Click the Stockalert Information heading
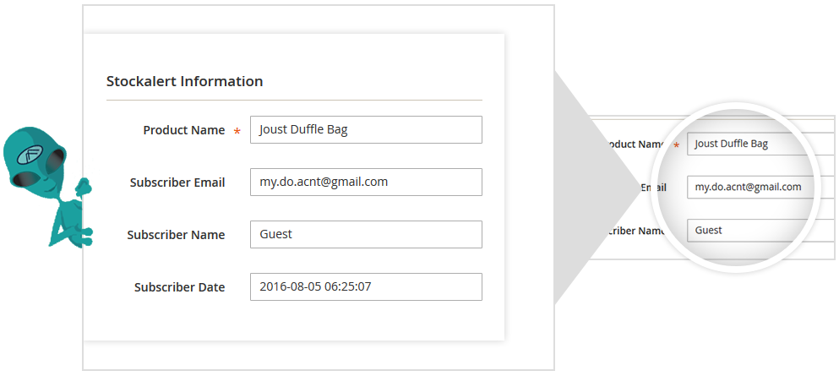The image size is (839, 376). 184,82
